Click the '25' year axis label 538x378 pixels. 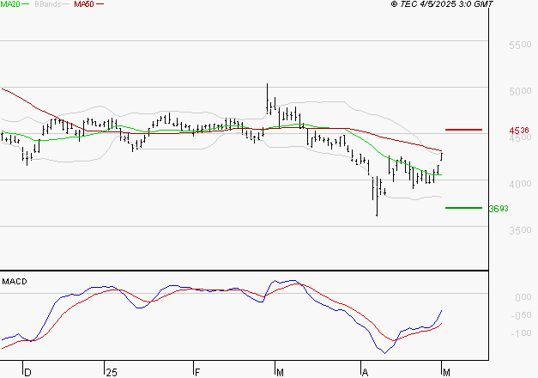tap(111, 373)
